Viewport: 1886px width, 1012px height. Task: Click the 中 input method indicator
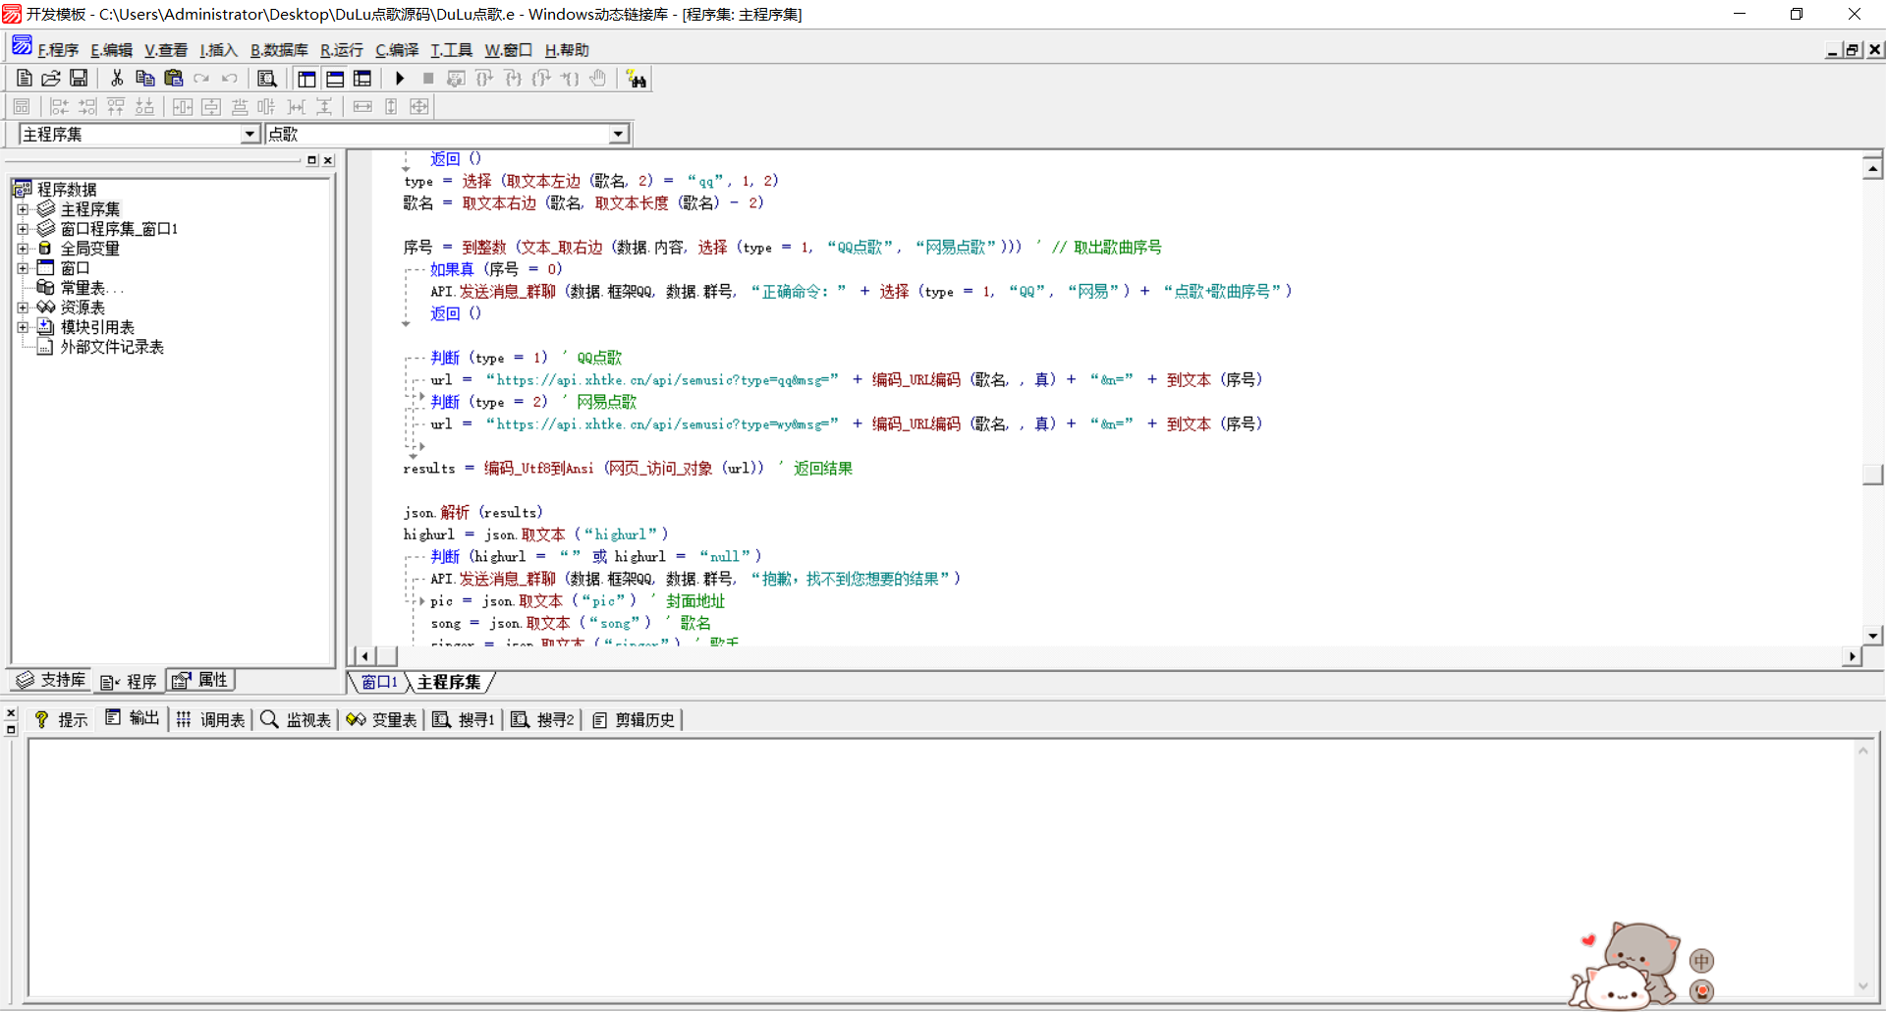click(1701, 961)
